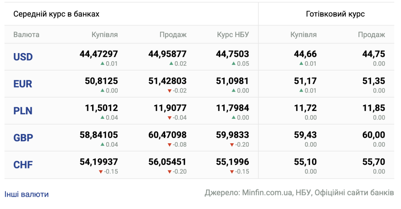401x209 pixels.
Task: Select the Готівковий курс header
Action: click(x=335, y=14)
